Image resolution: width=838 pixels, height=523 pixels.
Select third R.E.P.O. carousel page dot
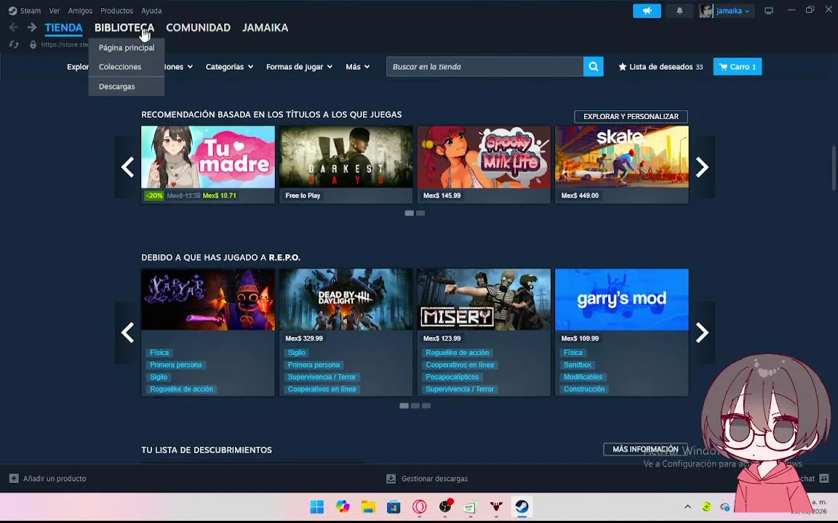pyautogui.click(x=426, y=405)
